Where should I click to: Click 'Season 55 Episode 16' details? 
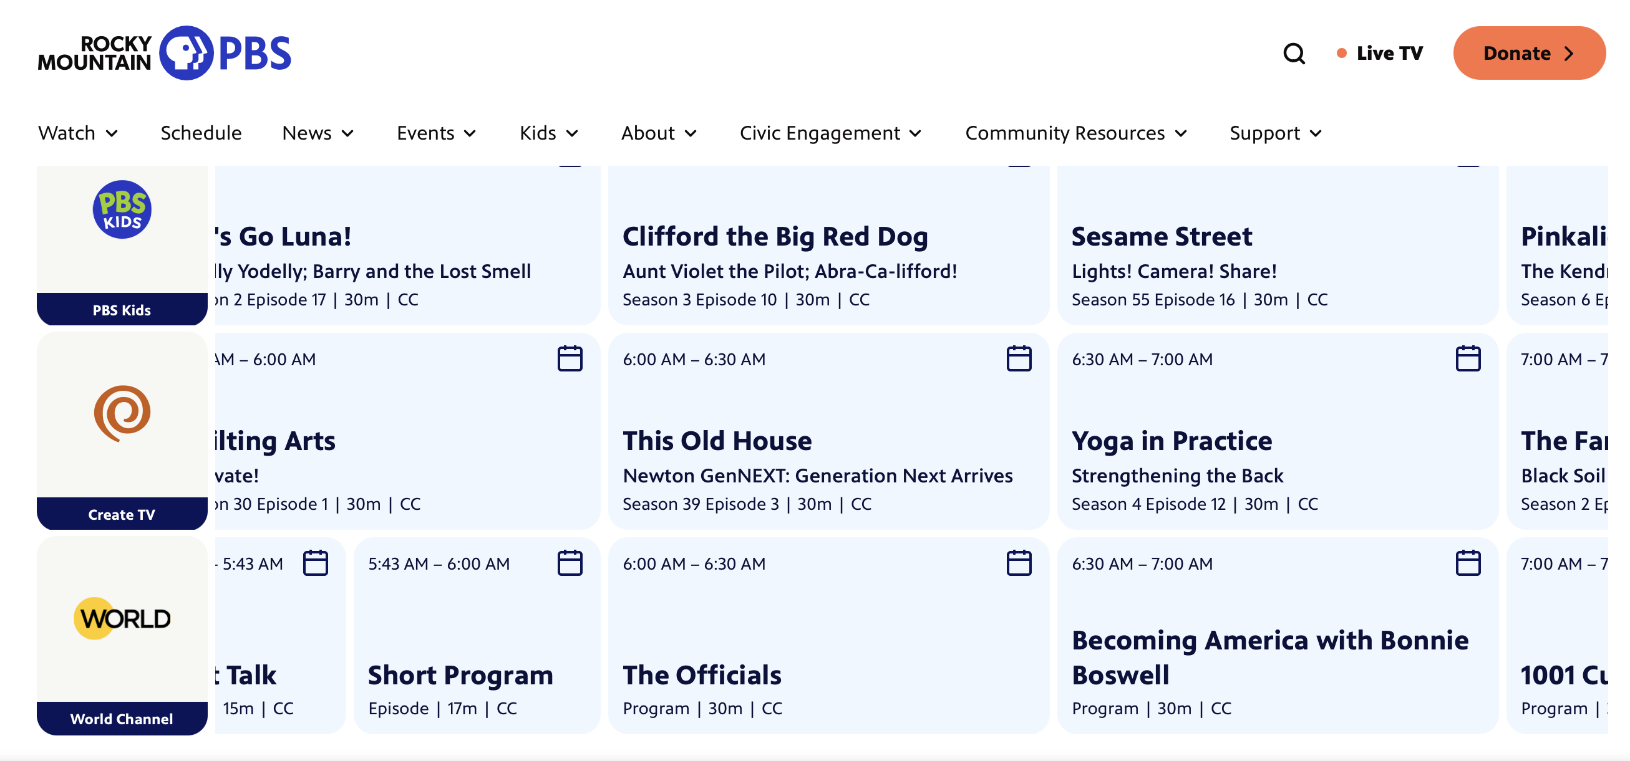click(x=1153, y=300)
